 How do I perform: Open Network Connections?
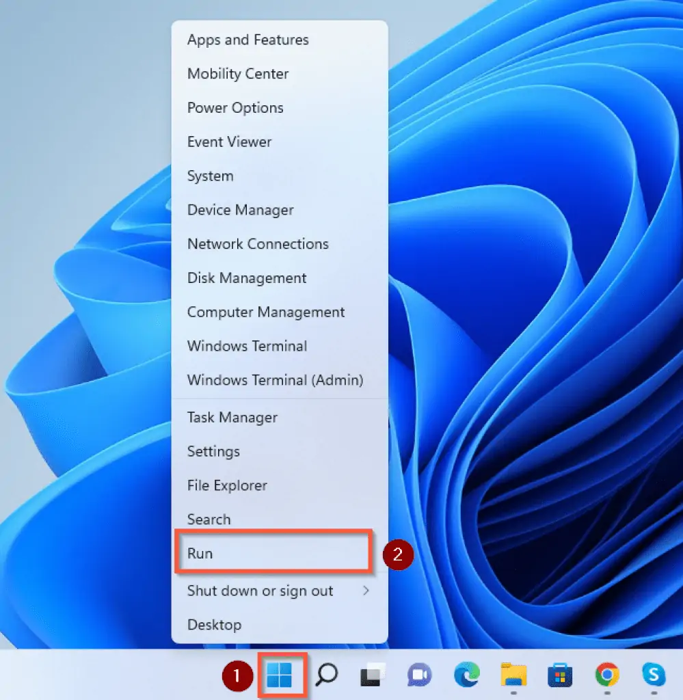point(280,244)
